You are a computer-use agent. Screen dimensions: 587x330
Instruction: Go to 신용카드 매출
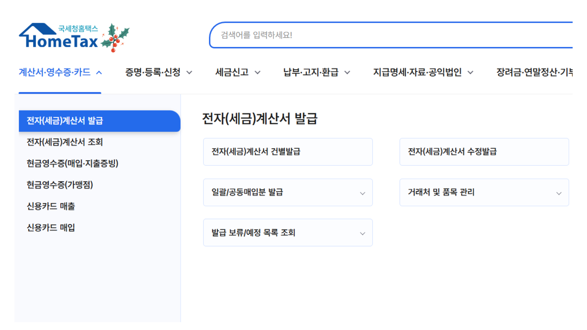click(x=51, y=206)
